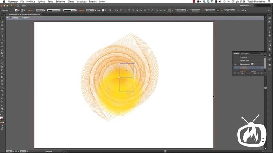The height and width of the screenshot is (153, 273).
Task: Select the Pencil tool
Action: (x=2, y=50)
